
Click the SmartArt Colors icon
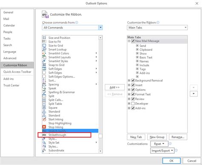pyautogui.click(x=44, y=53)
